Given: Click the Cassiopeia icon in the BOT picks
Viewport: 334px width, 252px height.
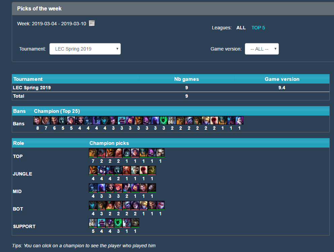Looking at the screenshot, I should click(x=101, y=205).
